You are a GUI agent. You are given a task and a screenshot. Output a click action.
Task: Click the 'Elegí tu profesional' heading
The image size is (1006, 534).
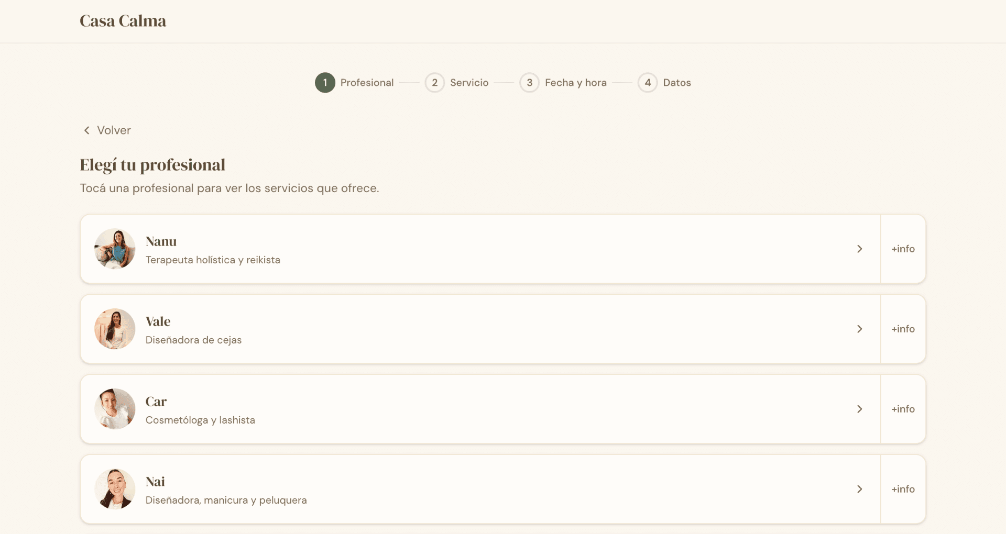[x=152, y=165]
